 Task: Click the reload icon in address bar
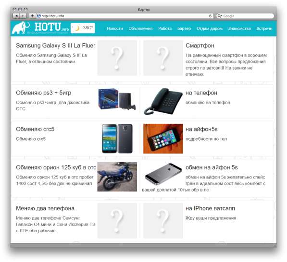pyautogui.click(x=210, y=16)
